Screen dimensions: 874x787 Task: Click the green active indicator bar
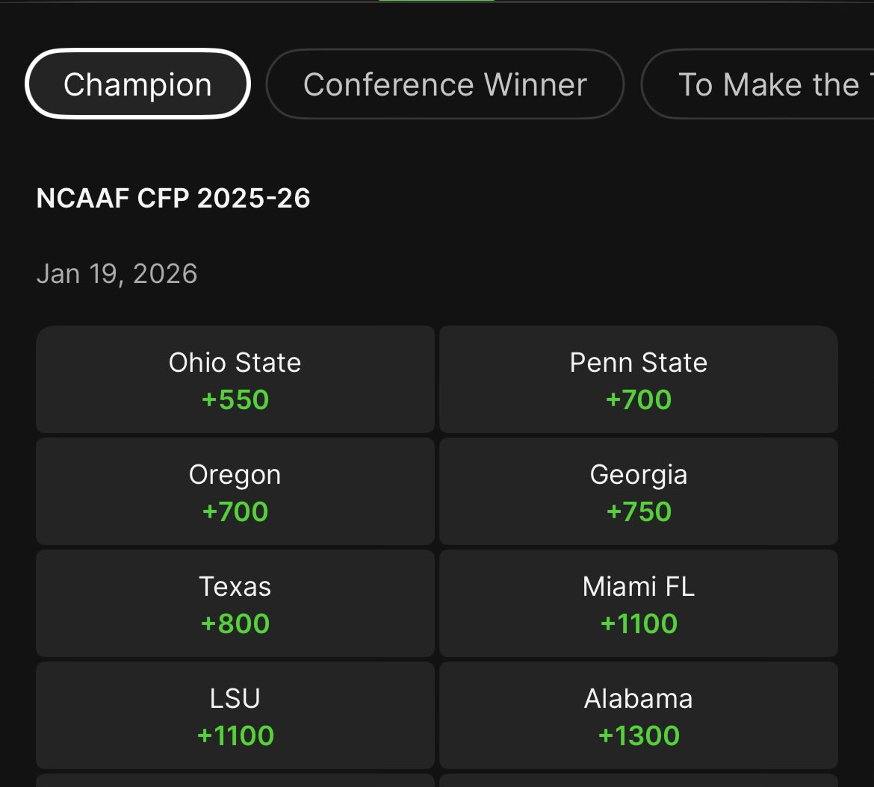pyautogui.click(x=436, y=1)
